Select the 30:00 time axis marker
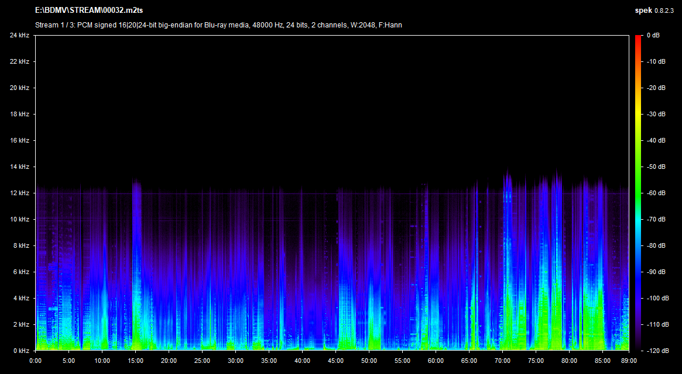682x374 pixels. click(x=235, y=360)
